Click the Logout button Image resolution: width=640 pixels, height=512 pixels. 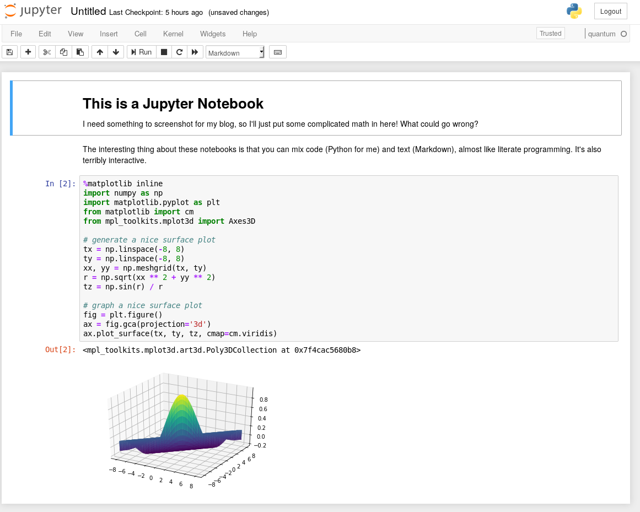click(611, 12)
